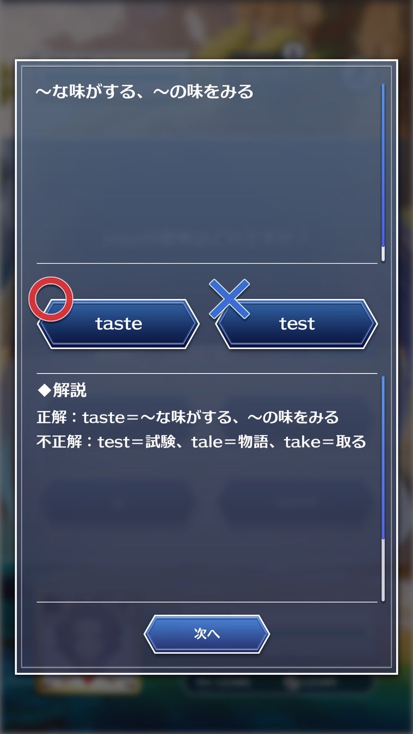Select the taste answer button
The height and width of the screenshot is (734, 413).
tap(119, 324)
